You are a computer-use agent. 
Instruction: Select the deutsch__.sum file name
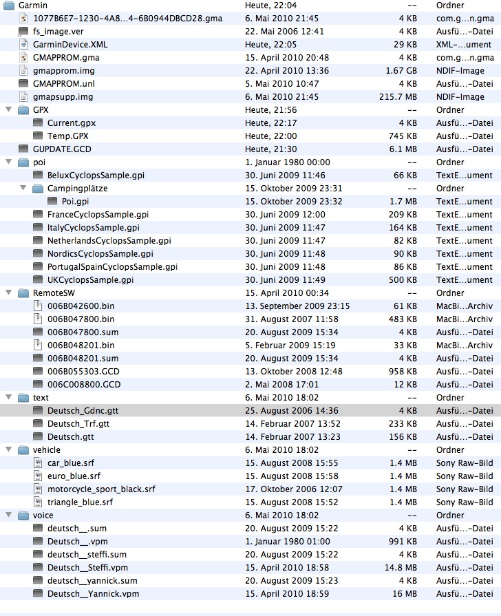tap(76, 529)
